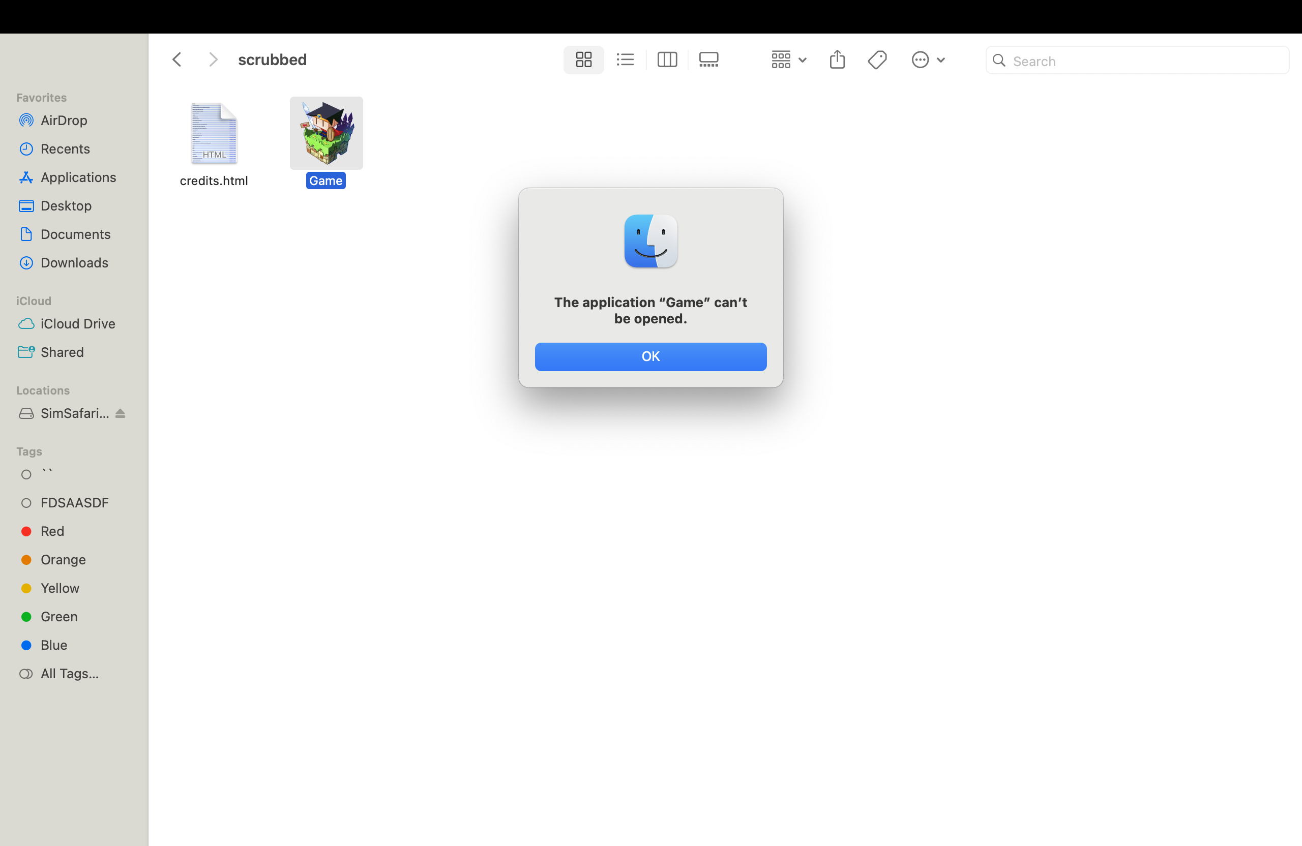
Task: Eject the SimSafari volume
Action: [121, 413]
